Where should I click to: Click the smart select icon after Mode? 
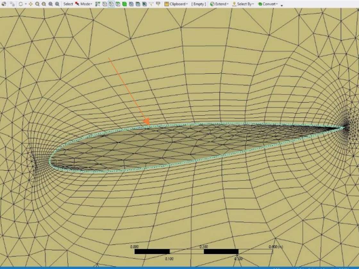point(98,4)
